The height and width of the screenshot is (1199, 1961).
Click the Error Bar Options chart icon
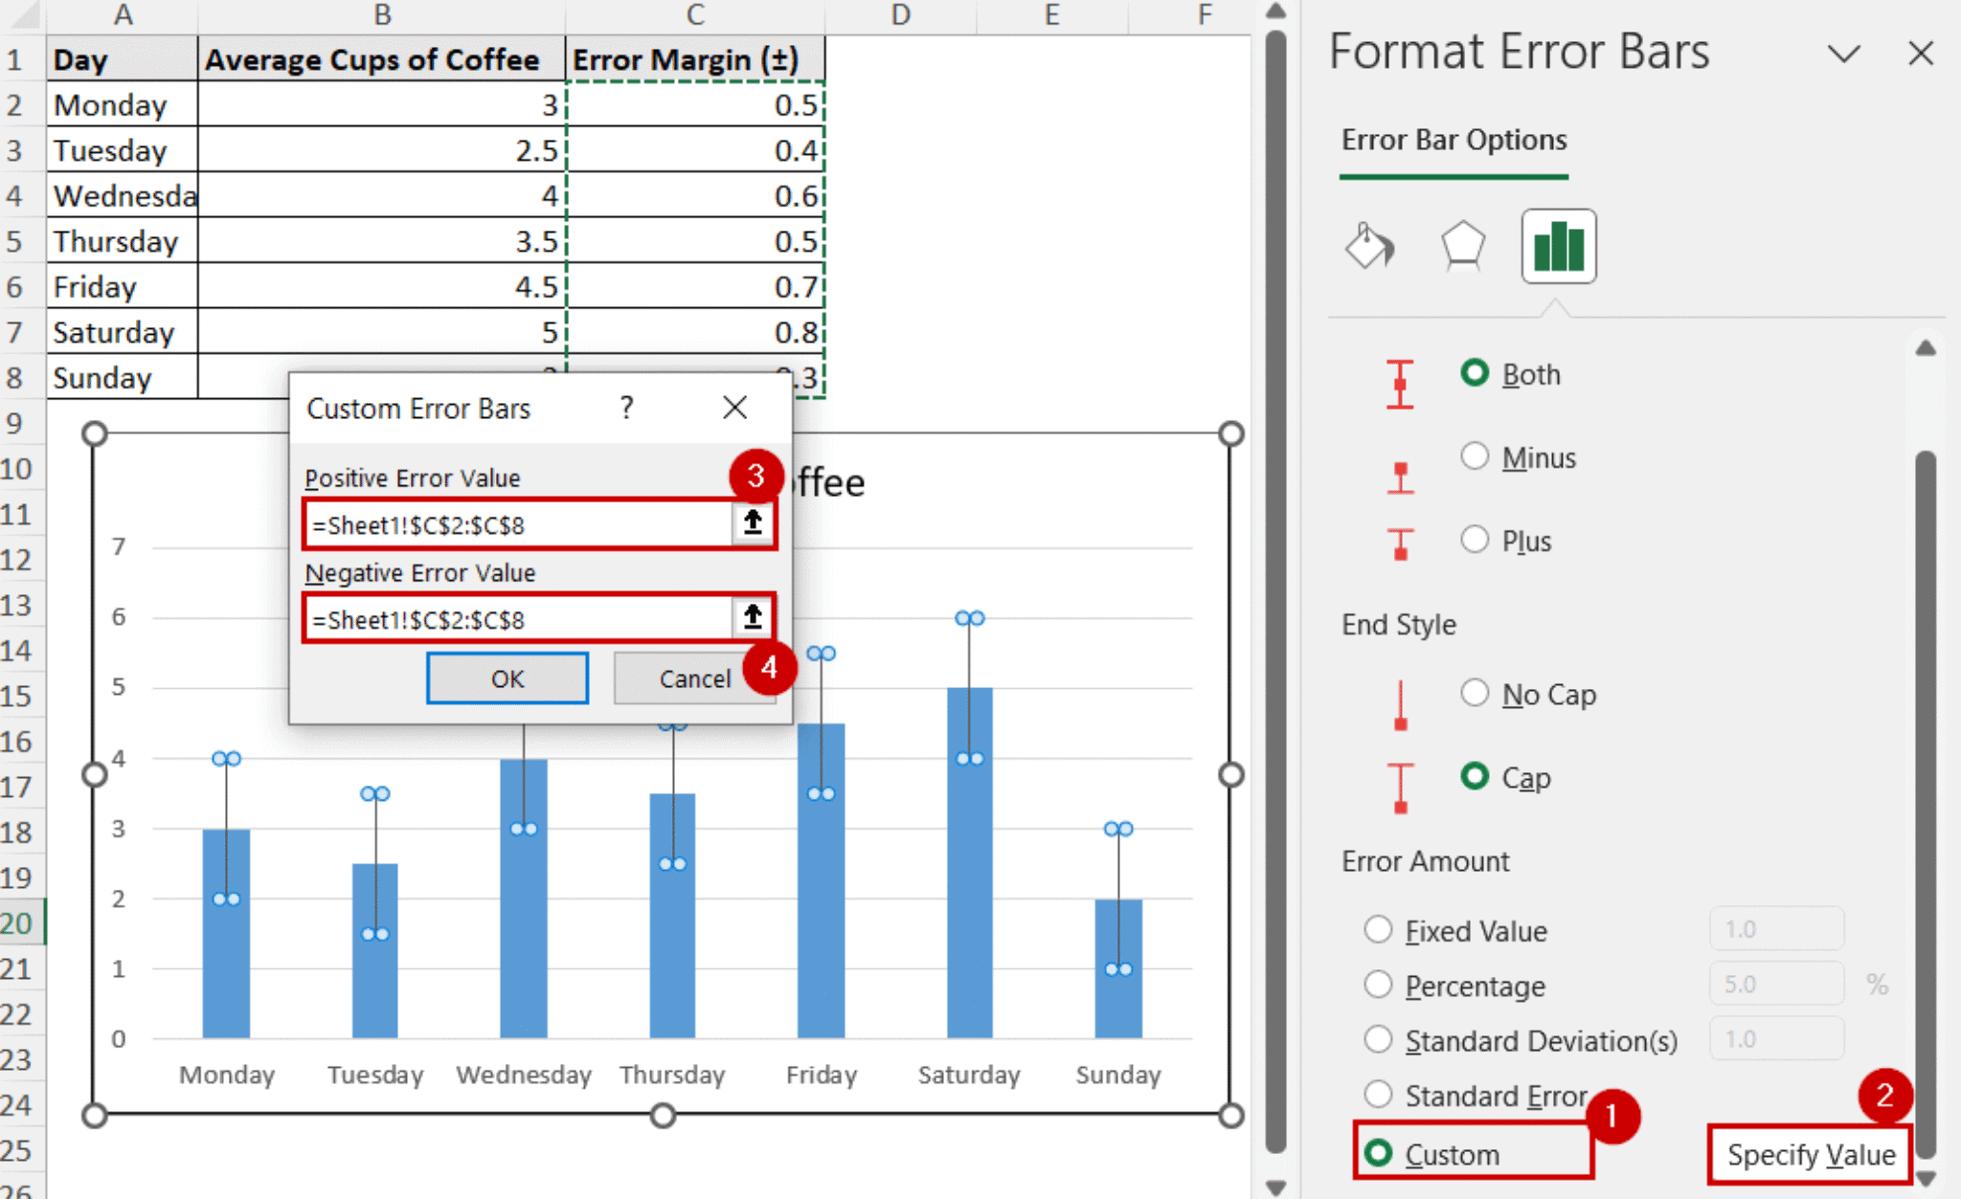tap(1557, 247)
